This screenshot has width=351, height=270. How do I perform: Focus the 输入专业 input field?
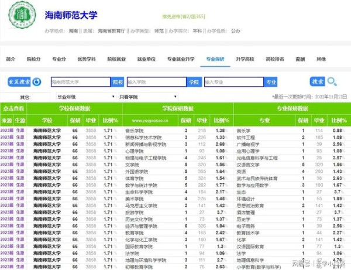234,82
